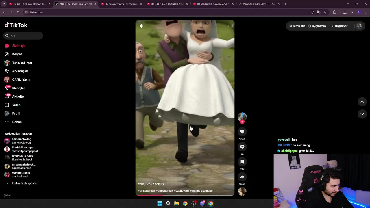This screenshot has height=208, width=370.
Task: Bookmark the video to favorites
Action: click(242, 162)
